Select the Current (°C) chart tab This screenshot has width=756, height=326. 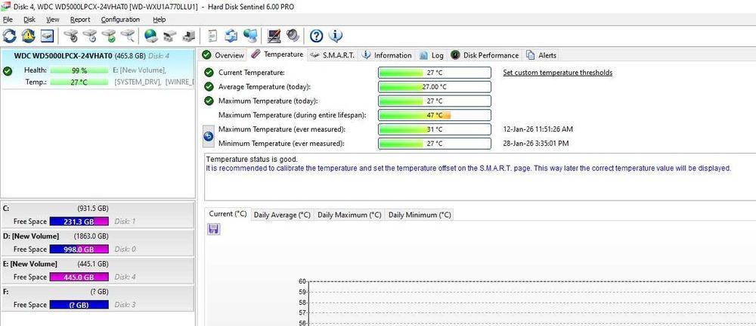(x=228, y=214)
